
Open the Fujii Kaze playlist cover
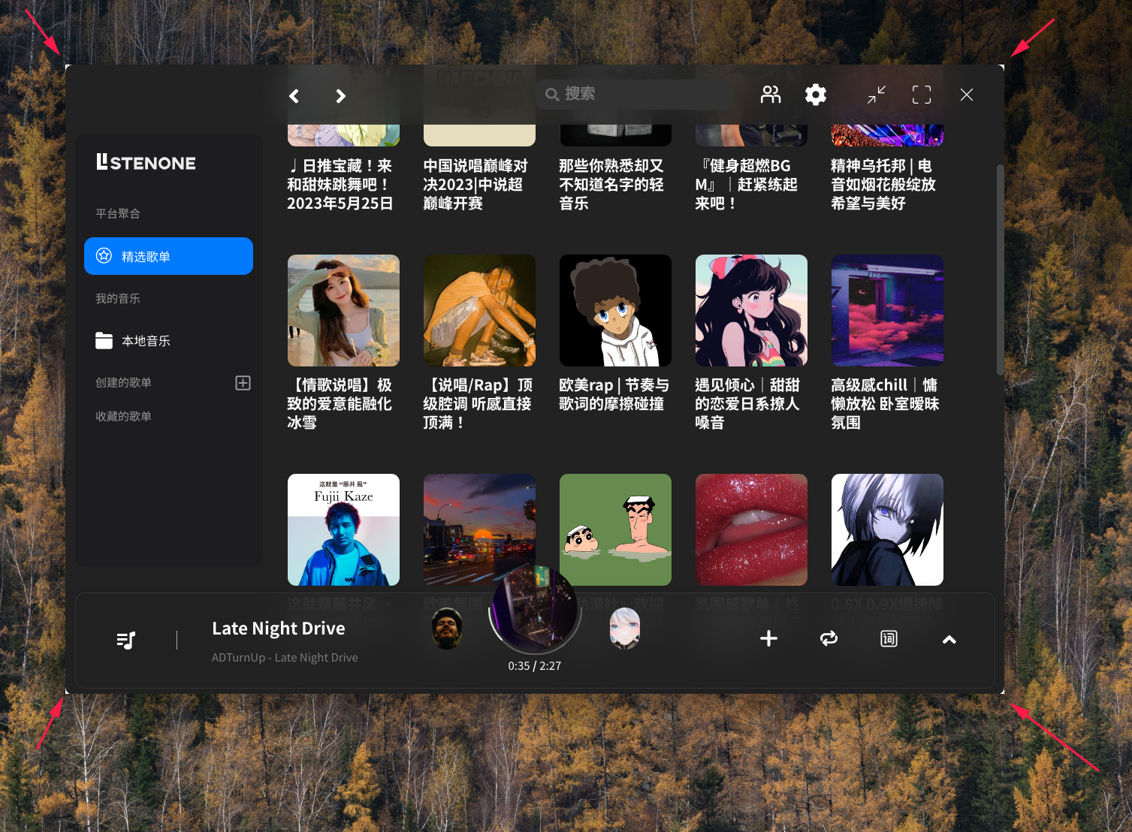coord(343,529)
